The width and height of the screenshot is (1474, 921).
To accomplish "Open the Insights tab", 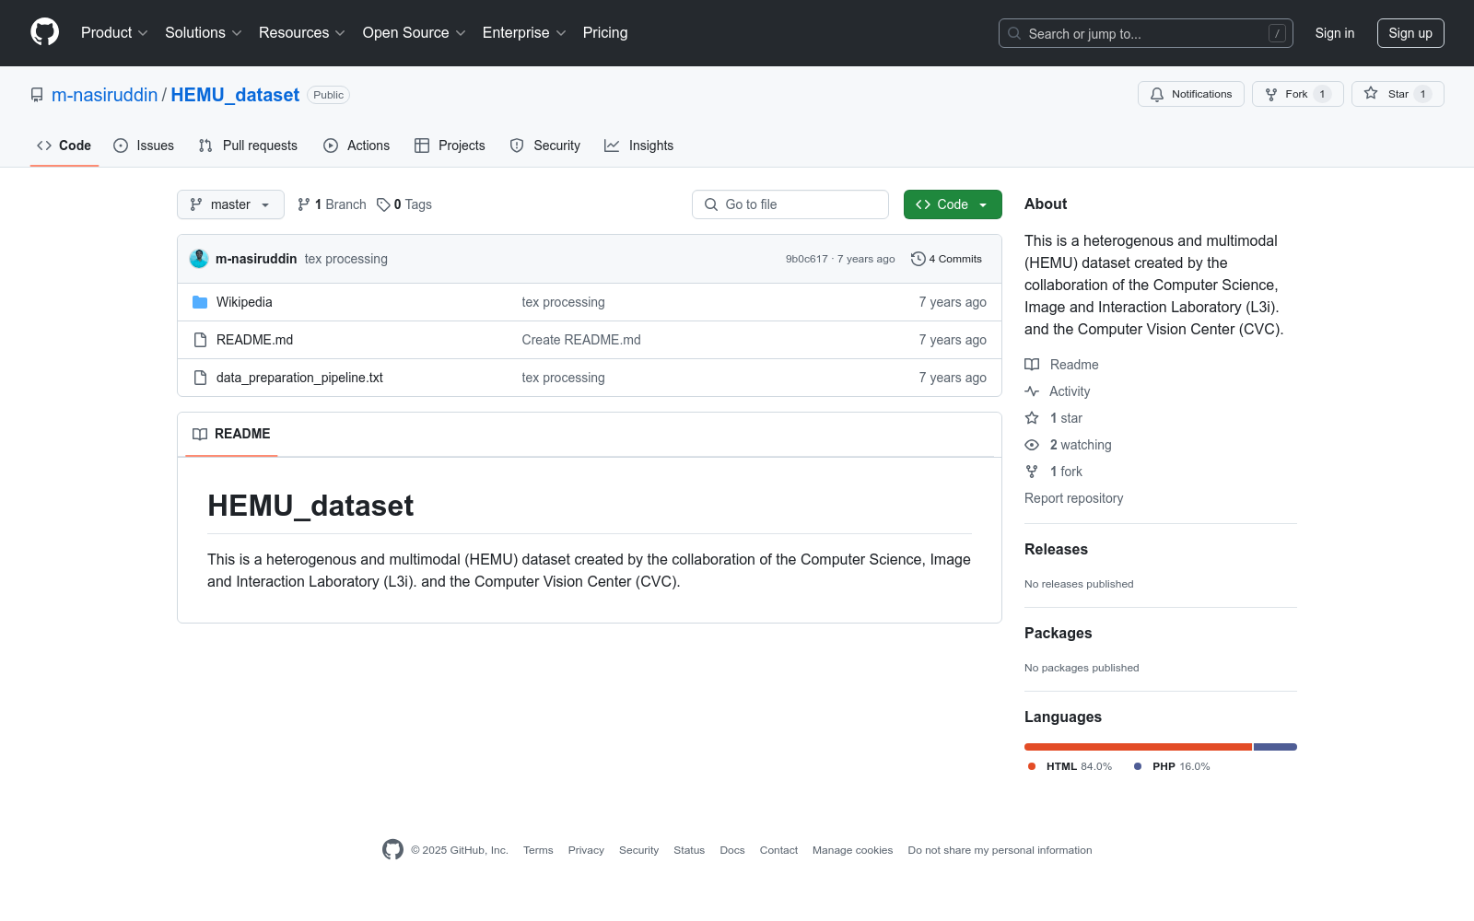I will tap(639, 146).
